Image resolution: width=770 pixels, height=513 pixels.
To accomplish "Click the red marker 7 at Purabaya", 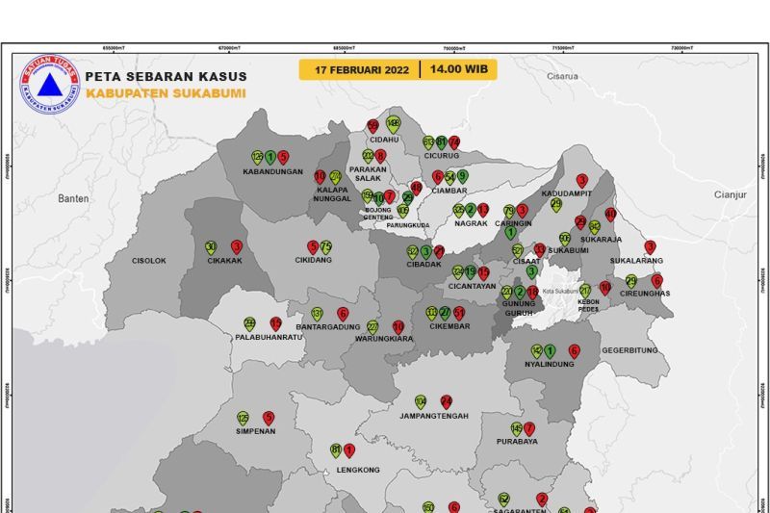I will 528,428.
